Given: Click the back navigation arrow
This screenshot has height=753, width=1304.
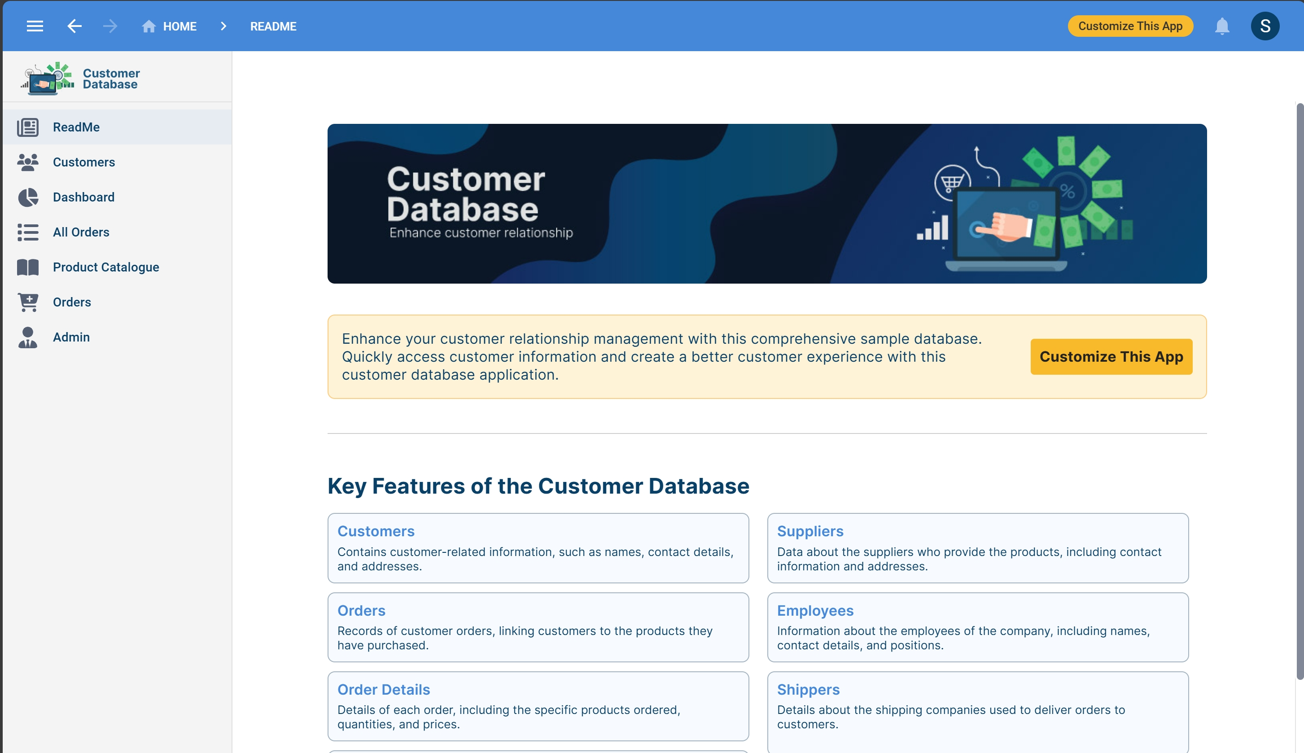Looking at the screenshot, I should point(74,26).
